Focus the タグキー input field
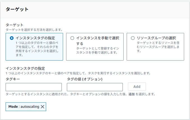Image resolution: width=190 pixels, height=120 pixels. click(x=34, y=87)
